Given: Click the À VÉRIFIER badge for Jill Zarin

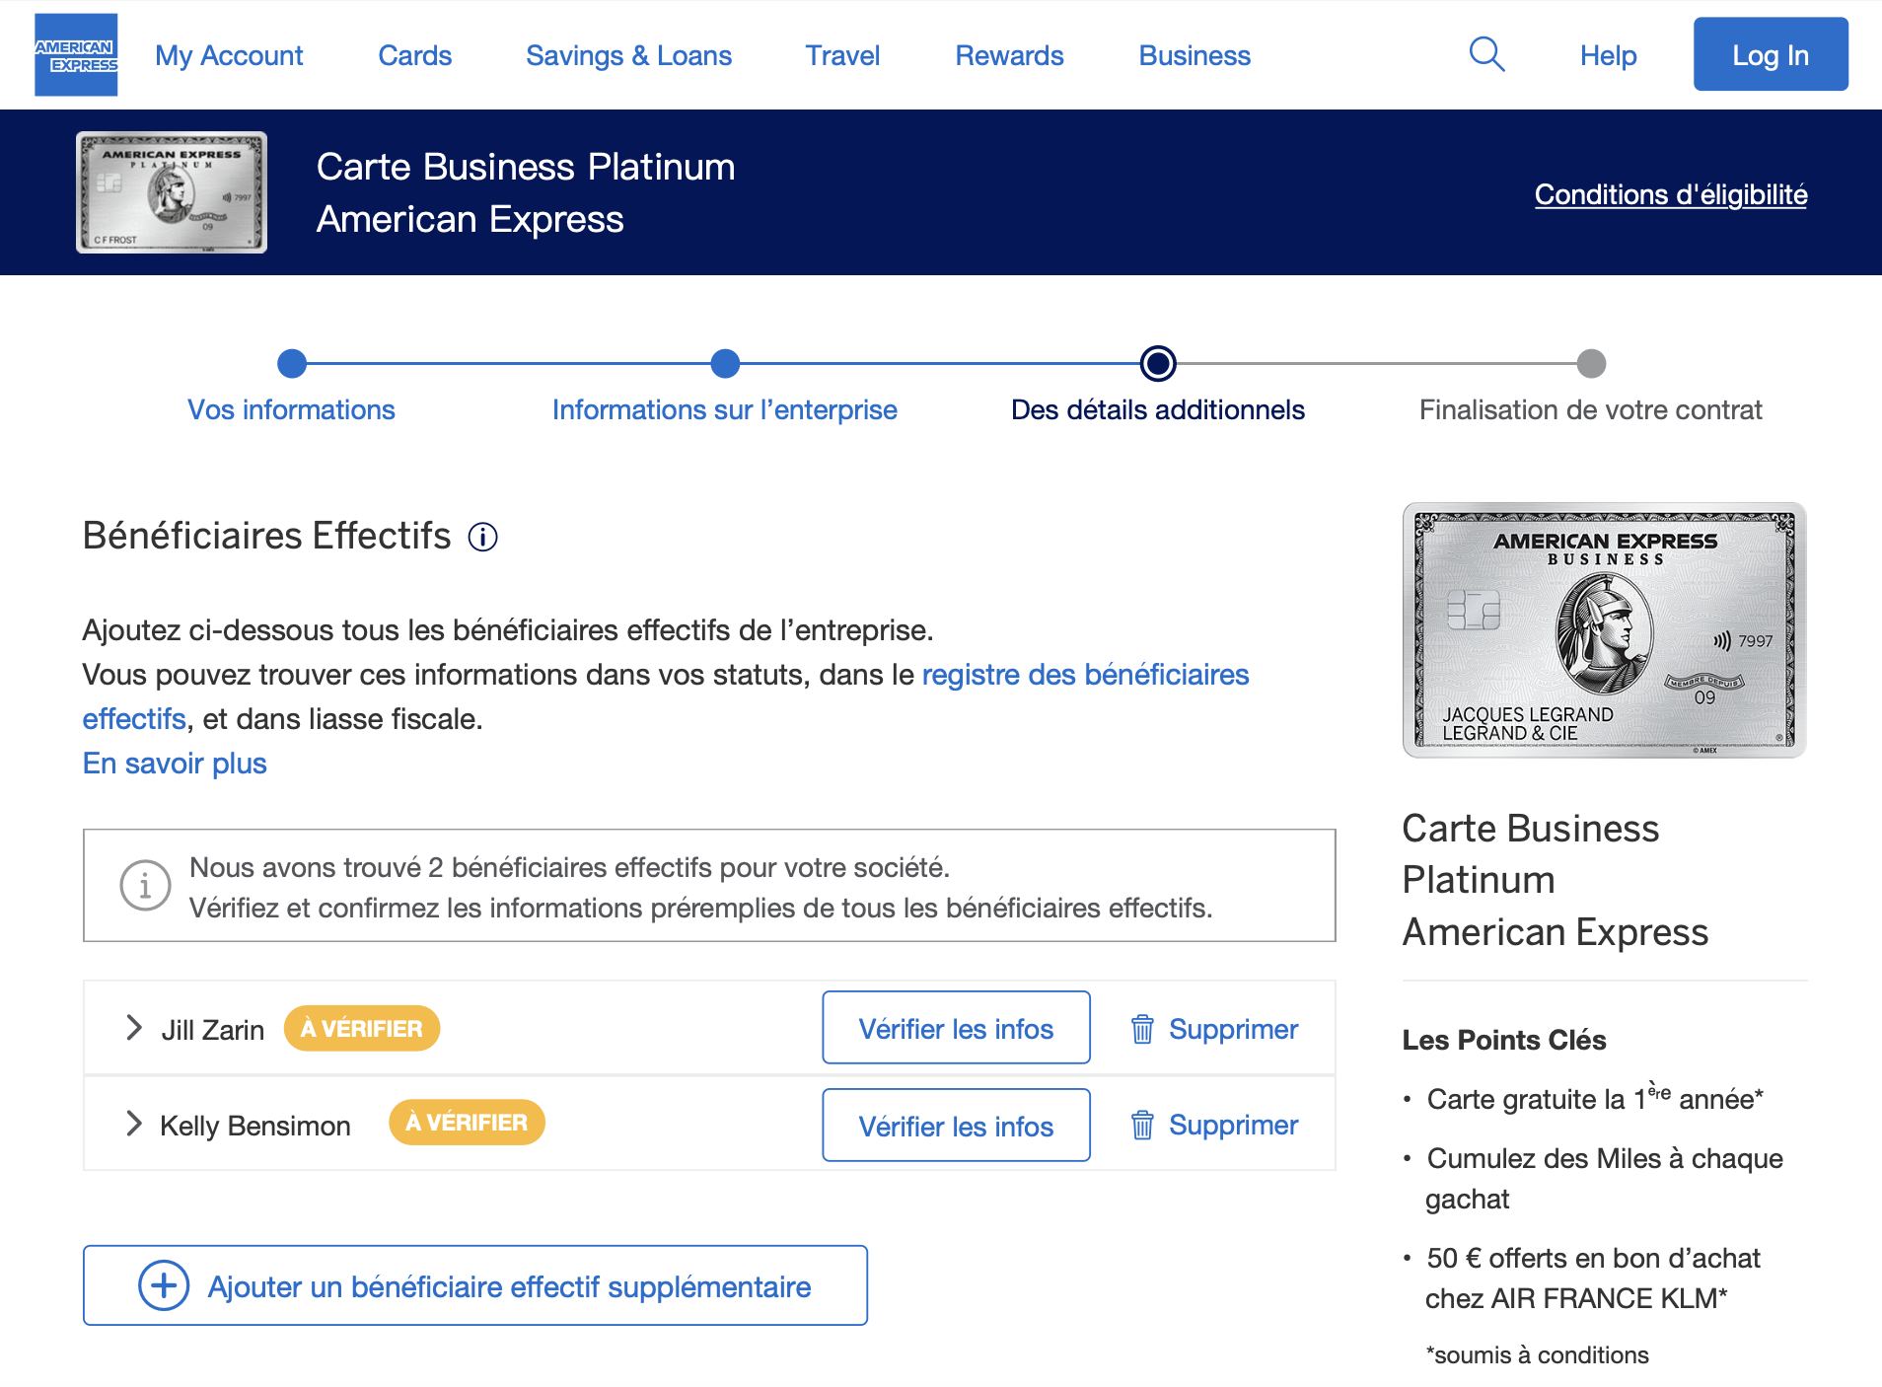Looking at the screenshot, I should pyautogui.click(x=362, y=1028).
